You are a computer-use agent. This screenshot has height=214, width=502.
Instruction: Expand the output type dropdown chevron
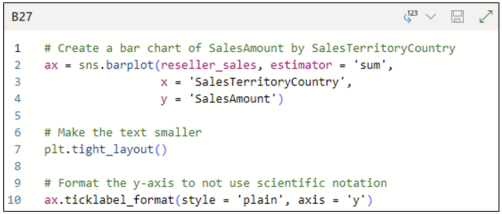(431, 17)
